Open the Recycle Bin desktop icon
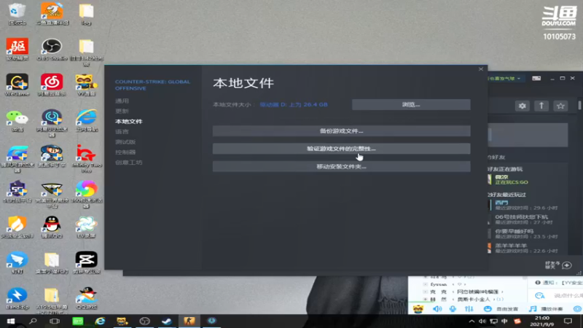583x328 pixels. point(17,15)
